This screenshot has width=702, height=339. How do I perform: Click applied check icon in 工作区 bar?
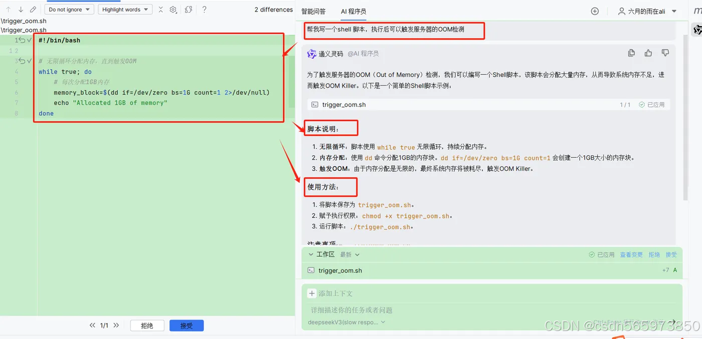coord(592,254)
